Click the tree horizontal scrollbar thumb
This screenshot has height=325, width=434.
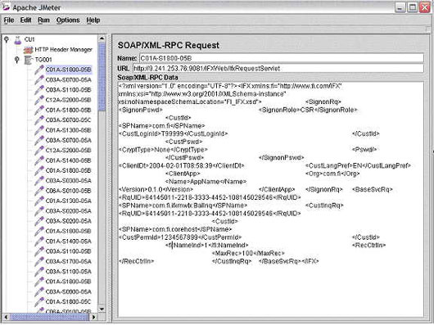(50, 317)
